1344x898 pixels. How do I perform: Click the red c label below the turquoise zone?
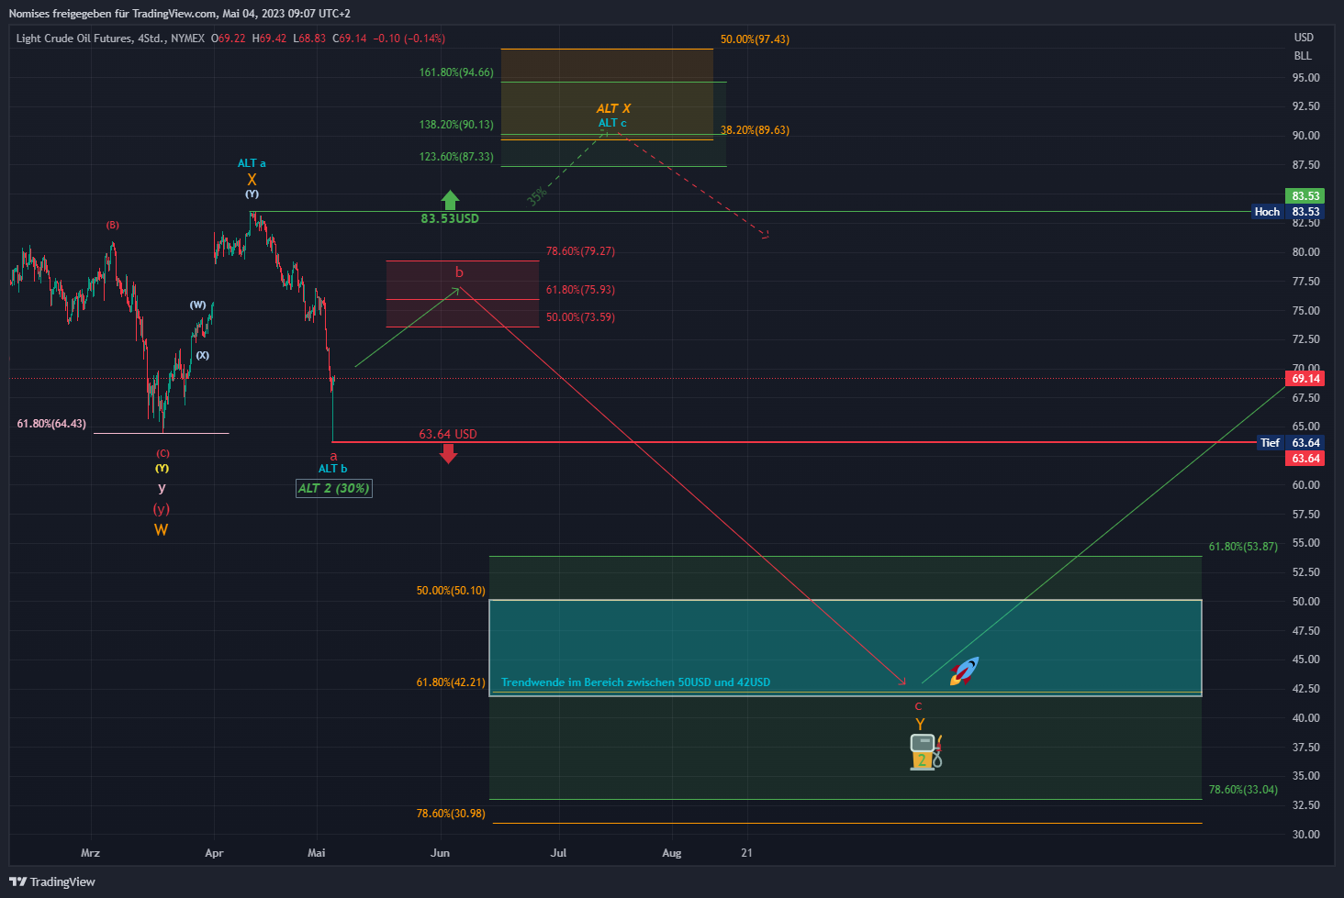click(918, 706)
